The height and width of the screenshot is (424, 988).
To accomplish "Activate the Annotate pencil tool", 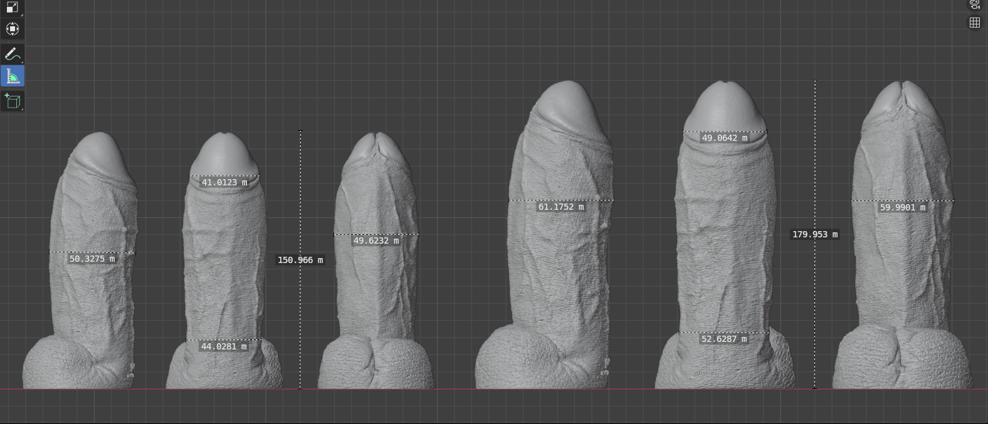I will click(12, 54).
